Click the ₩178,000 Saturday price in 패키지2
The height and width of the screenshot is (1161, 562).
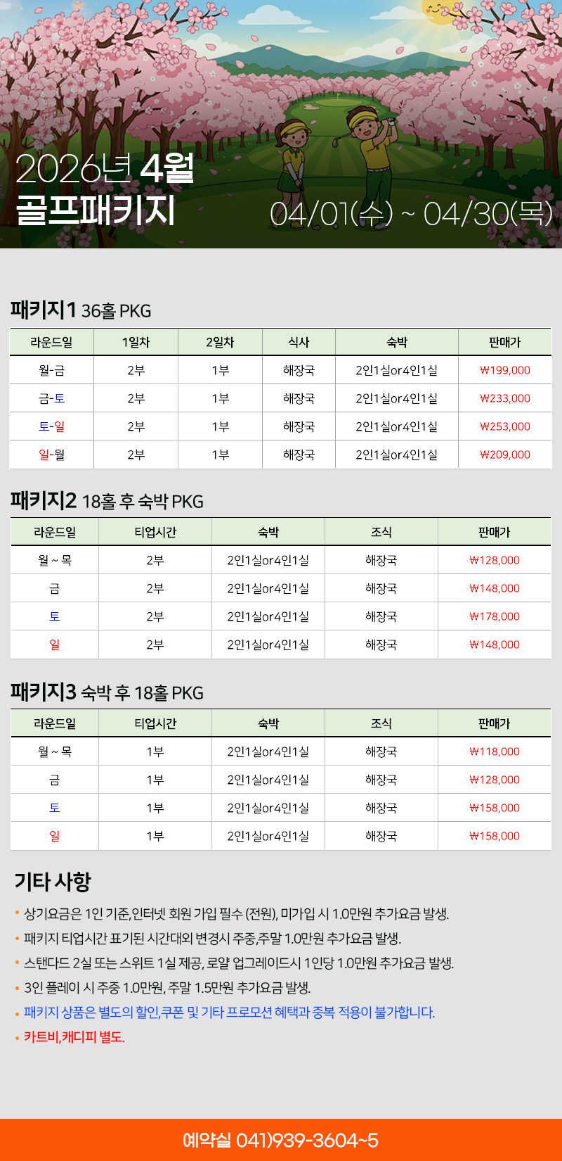pos(495,616)
